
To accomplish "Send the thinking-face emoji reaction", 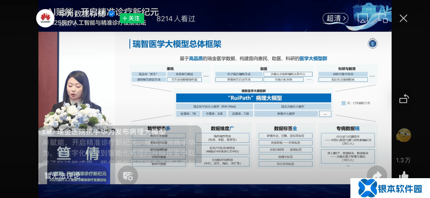I will coord(404,135).
